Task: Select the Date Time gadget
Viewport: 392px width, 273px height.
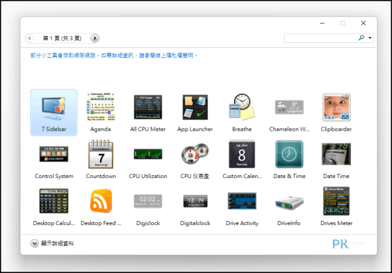Action: (336, 154)
